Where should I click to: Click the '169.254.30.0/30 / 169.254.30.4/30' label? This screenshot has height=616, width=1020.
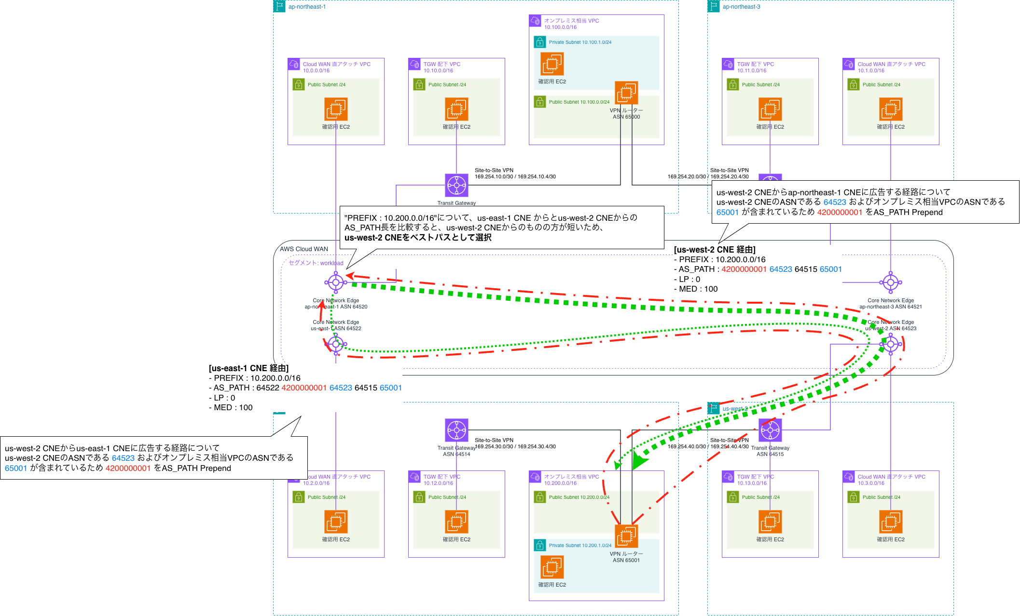[x=515, y=447]
